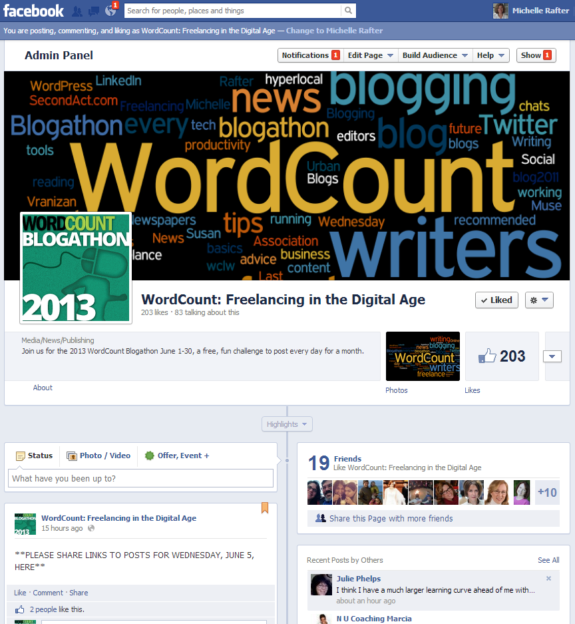Click the thumbs-up icon next to 2 people like this

[19, 609]
